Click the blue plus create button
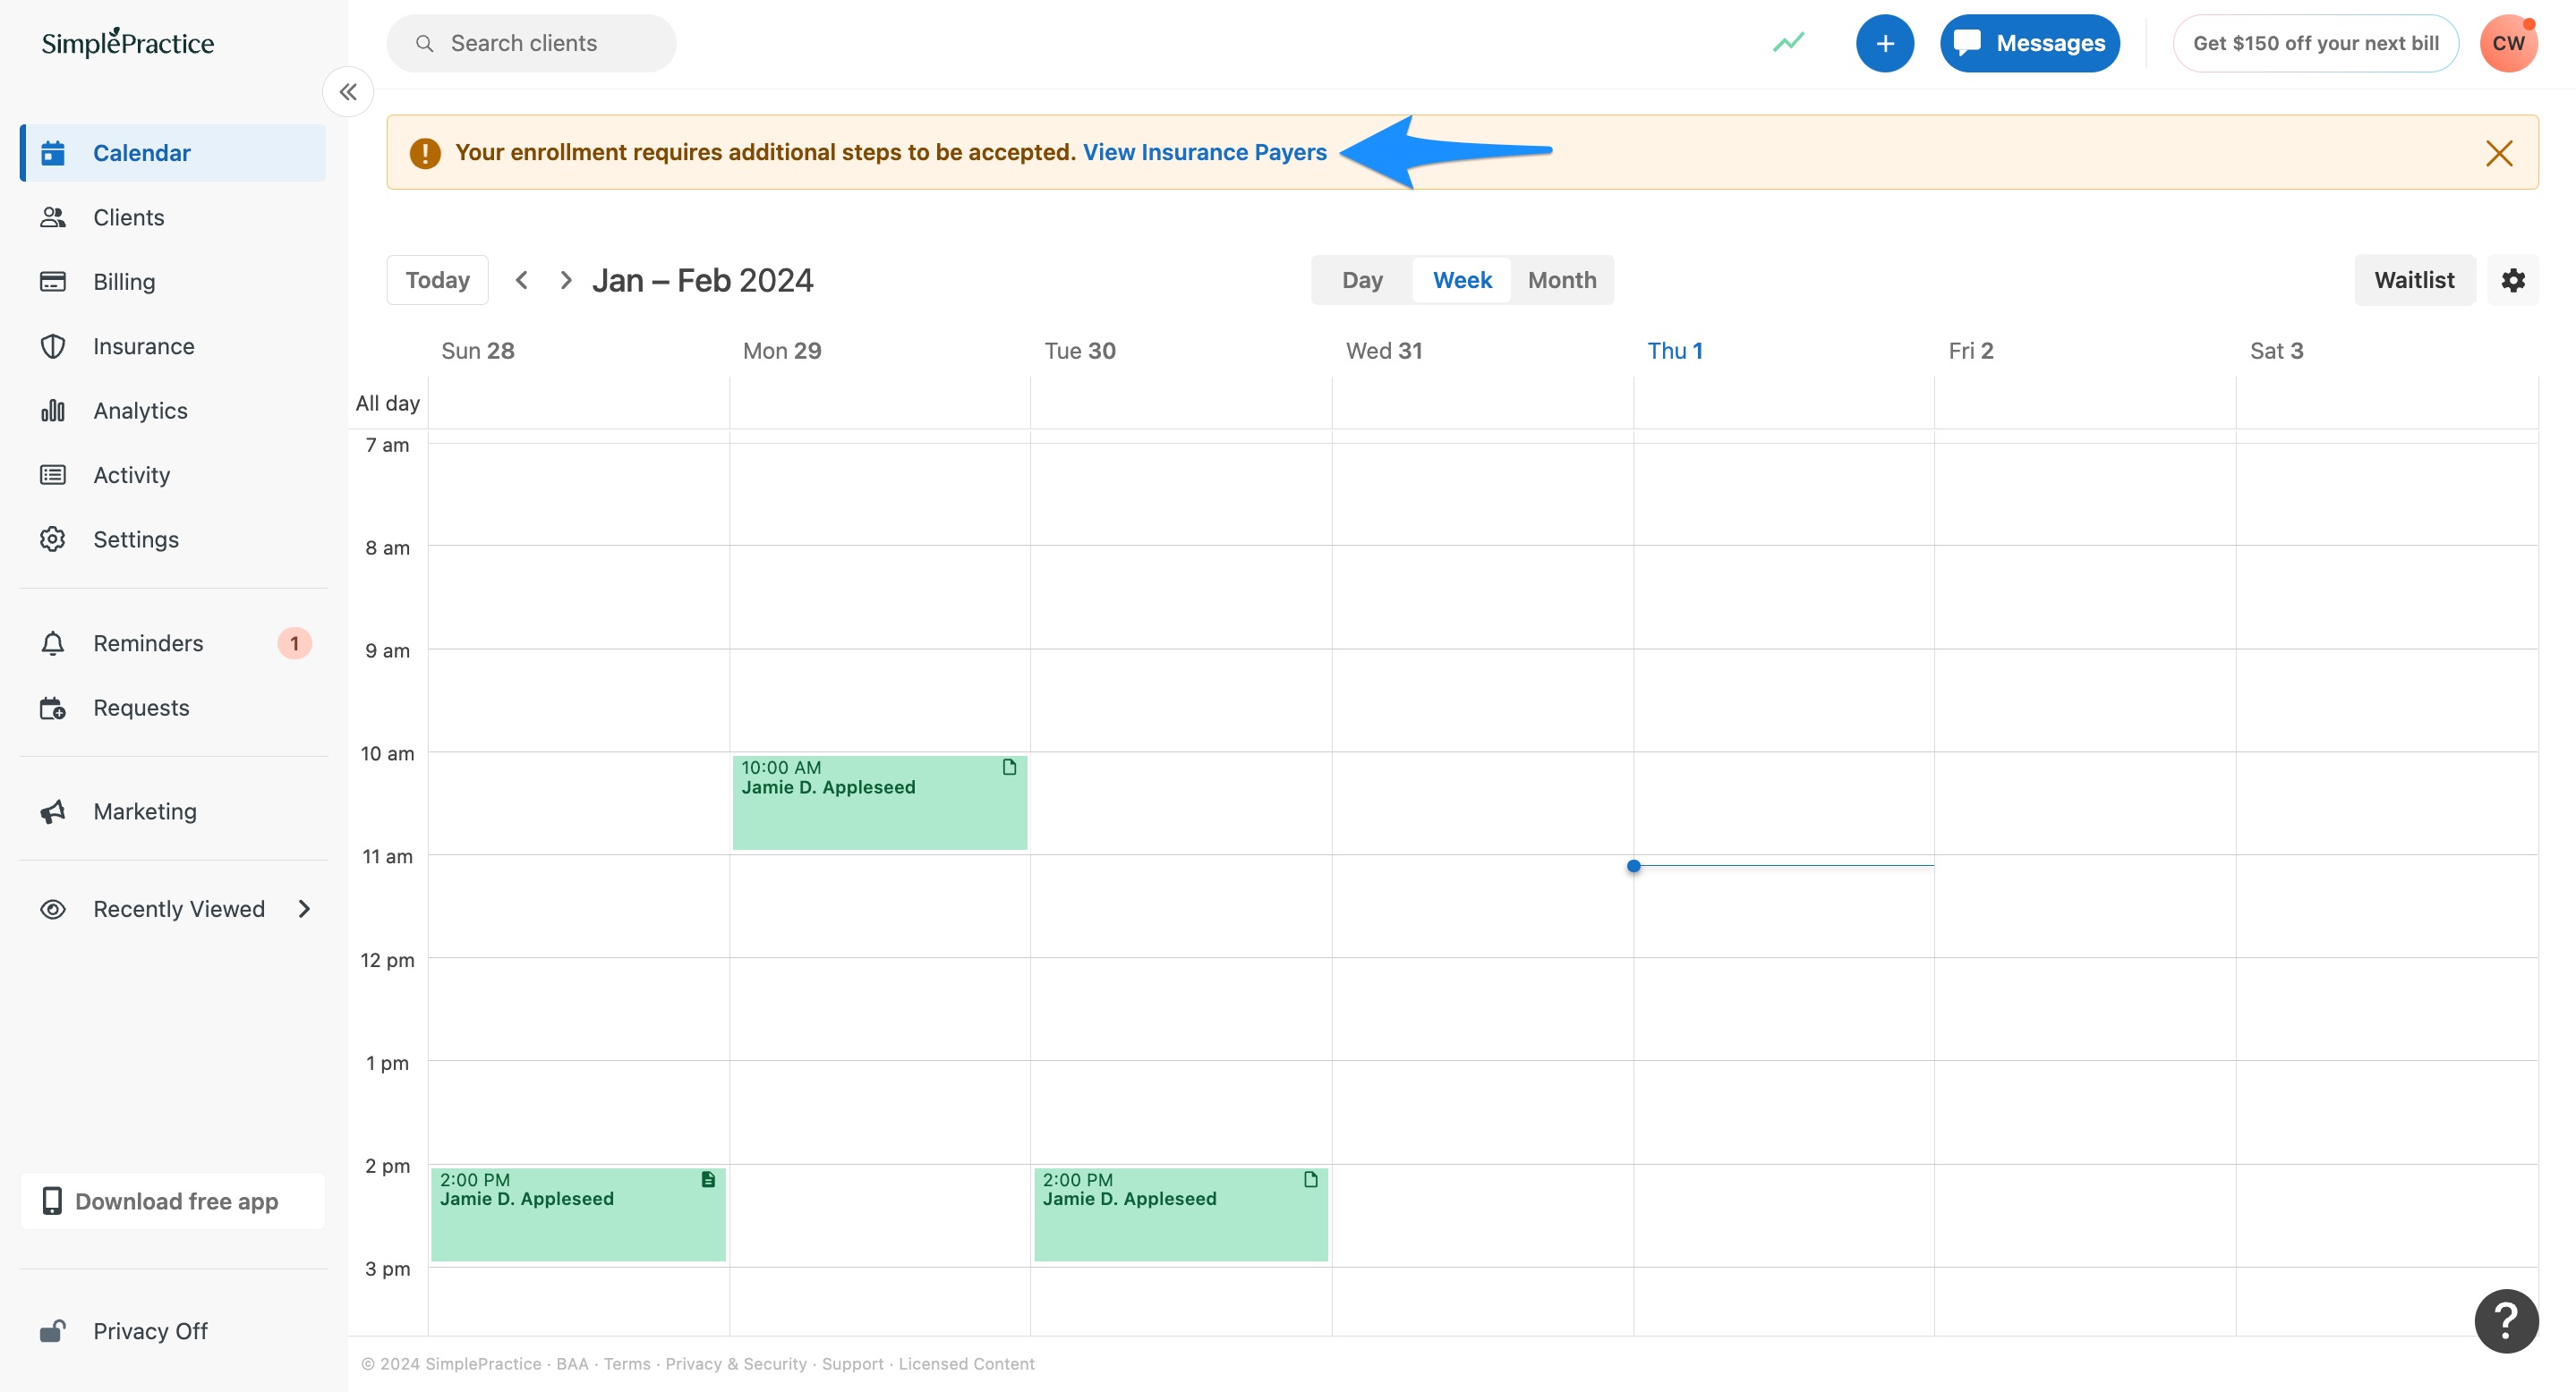Viewport: 2576px width, 1392px height. click(1885, 43)
